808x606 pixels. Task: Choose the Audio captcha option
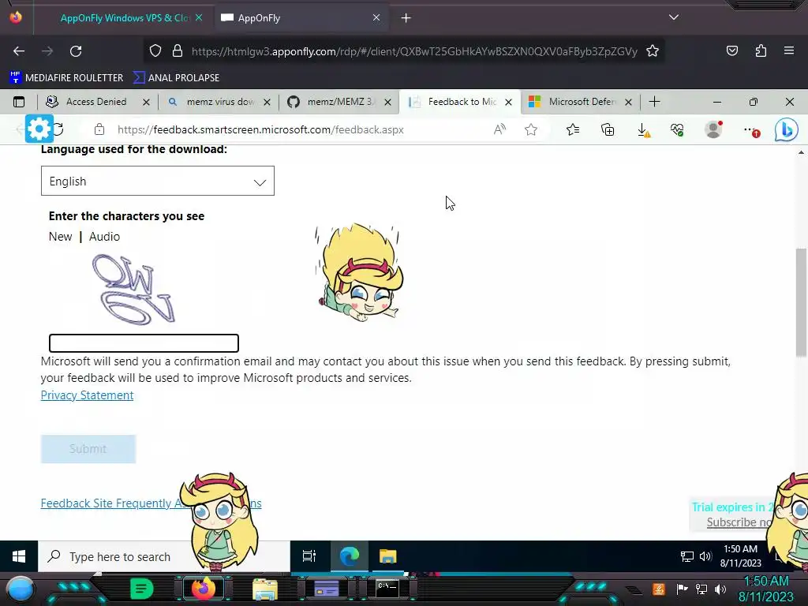tap(105, 237)
